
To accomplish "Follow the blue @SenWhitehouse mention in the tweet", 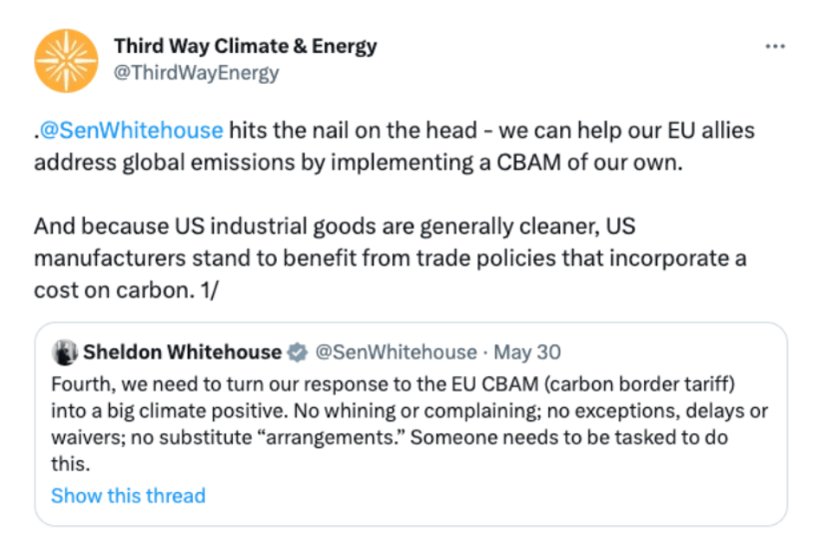I will pos(131,131).
